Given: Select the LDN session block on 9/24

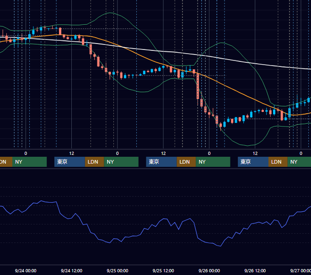Looking at the screenshot, I should (x=94, y=162).
